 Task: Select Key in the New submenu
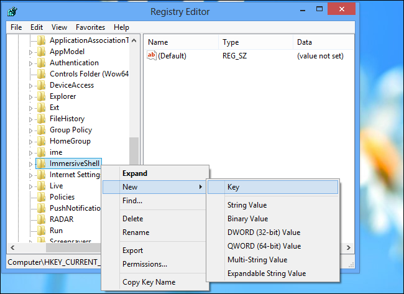click(x=273, y=187)
